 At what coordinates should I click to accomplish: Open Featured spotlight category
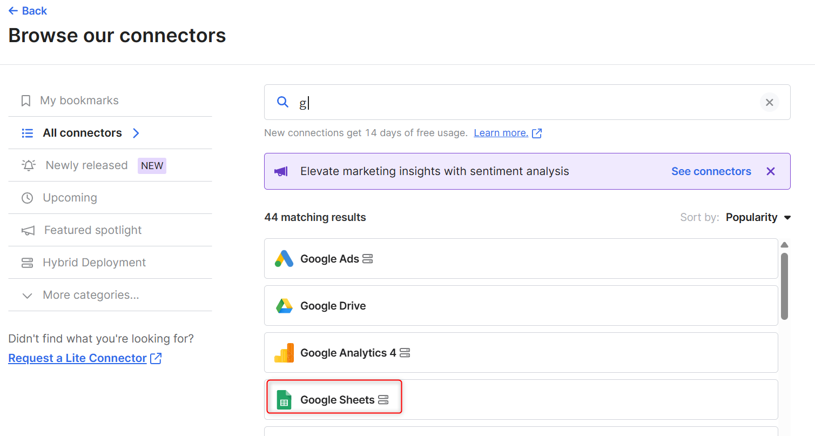click(x=110, y=230)
